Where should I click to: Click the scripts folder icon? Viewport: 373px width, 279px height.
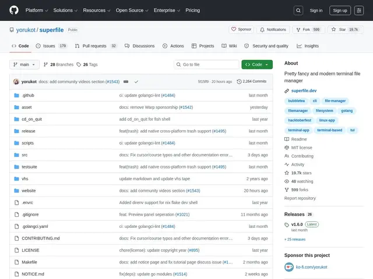pos(16,143)
